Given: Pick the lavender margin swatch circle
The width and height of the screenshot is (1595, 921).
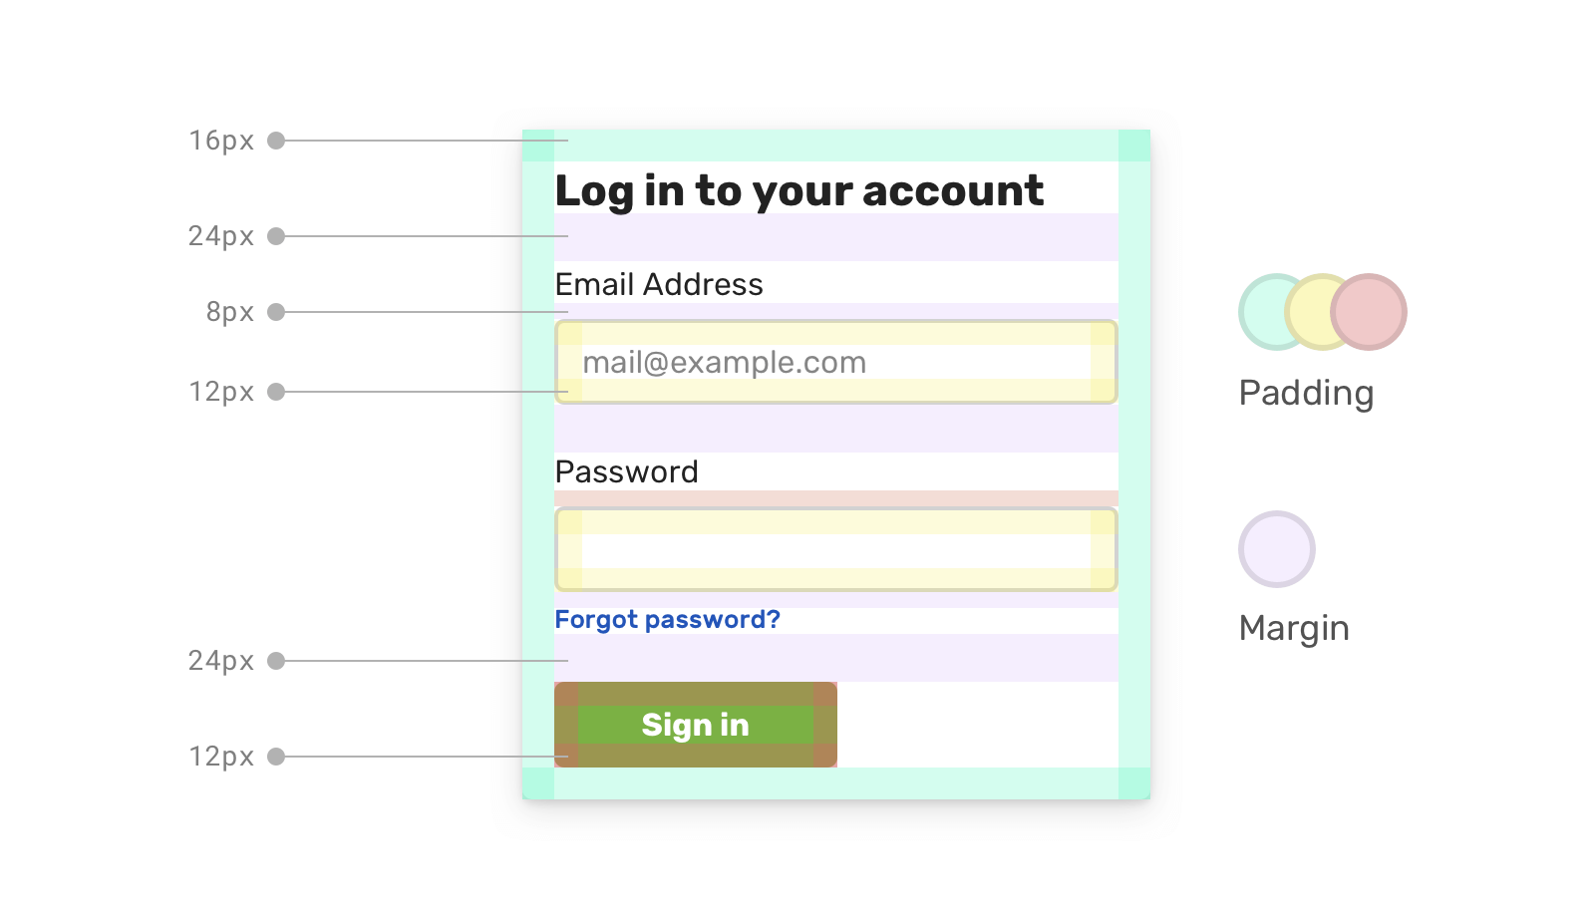Looking at the screenshot, I should pyautogui.click(x=1277, y=549).
